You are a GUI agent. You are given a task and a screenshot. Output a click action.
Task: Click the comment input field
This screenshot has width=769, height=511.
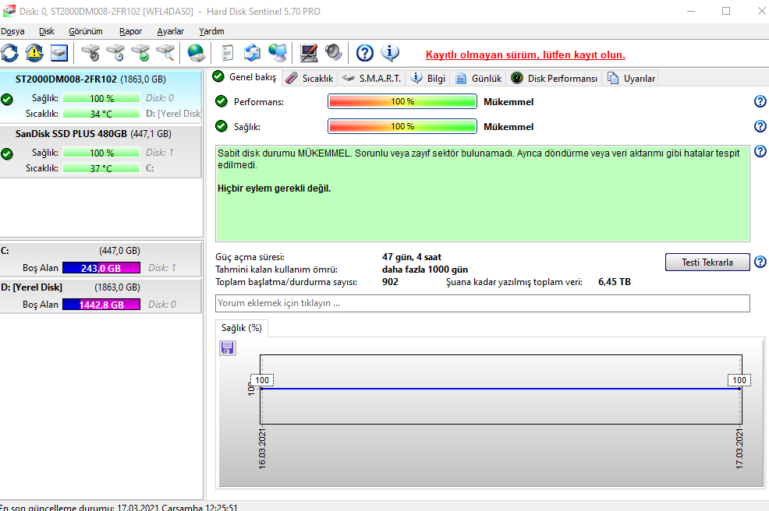482,303
